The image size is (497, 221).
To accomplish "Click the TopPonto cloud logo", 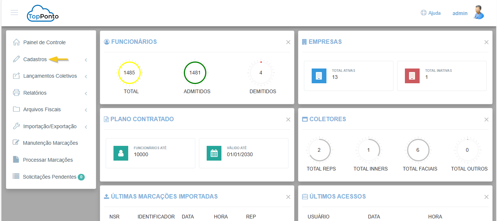I will [x=43, y=14].
